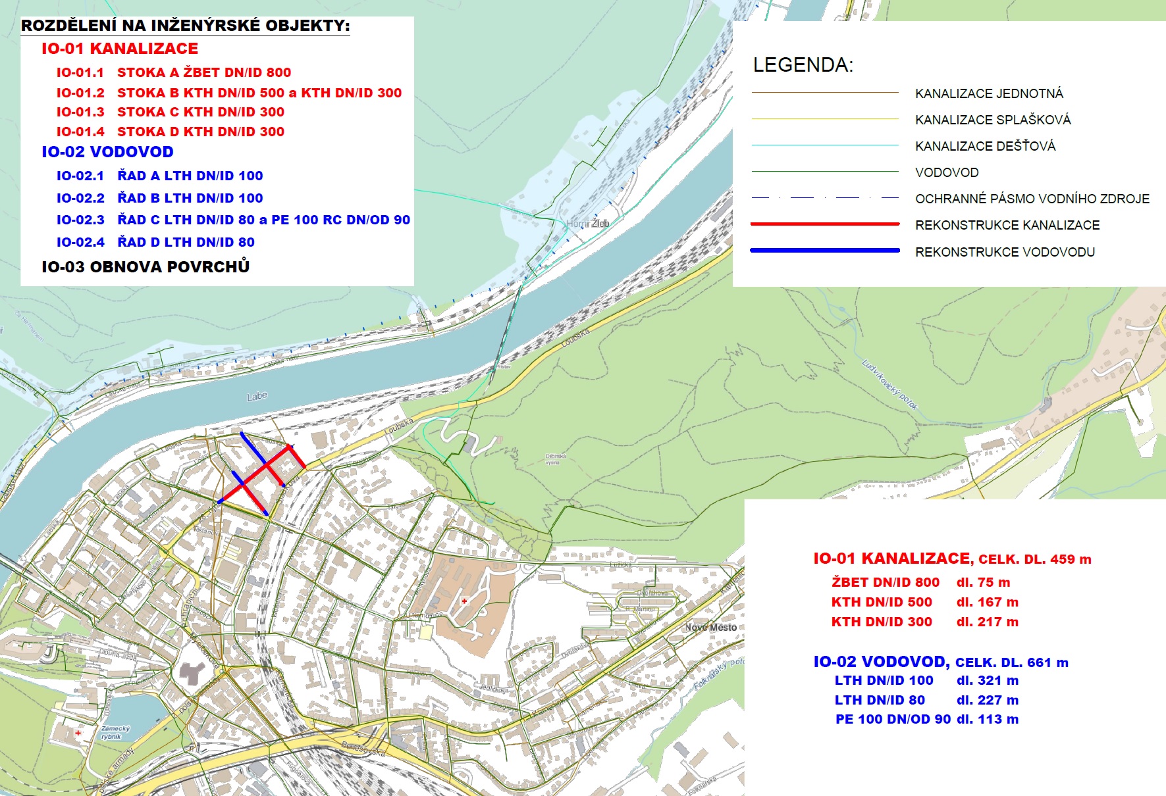Click the legend label 'KANALIZACE DEŠŤOVÁ'

pyautogui.click(x=985, y=146)
